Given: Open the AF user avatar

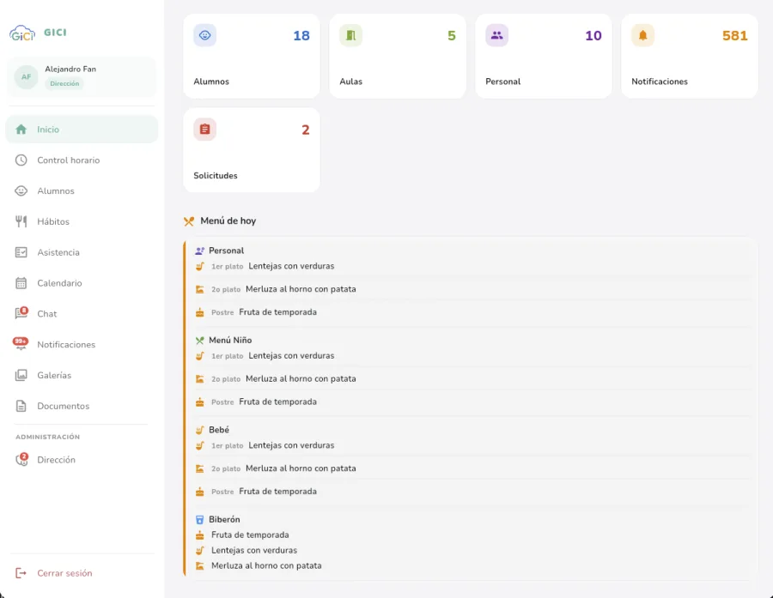Looking at the screenshot, I should click(x=26, y=77).
